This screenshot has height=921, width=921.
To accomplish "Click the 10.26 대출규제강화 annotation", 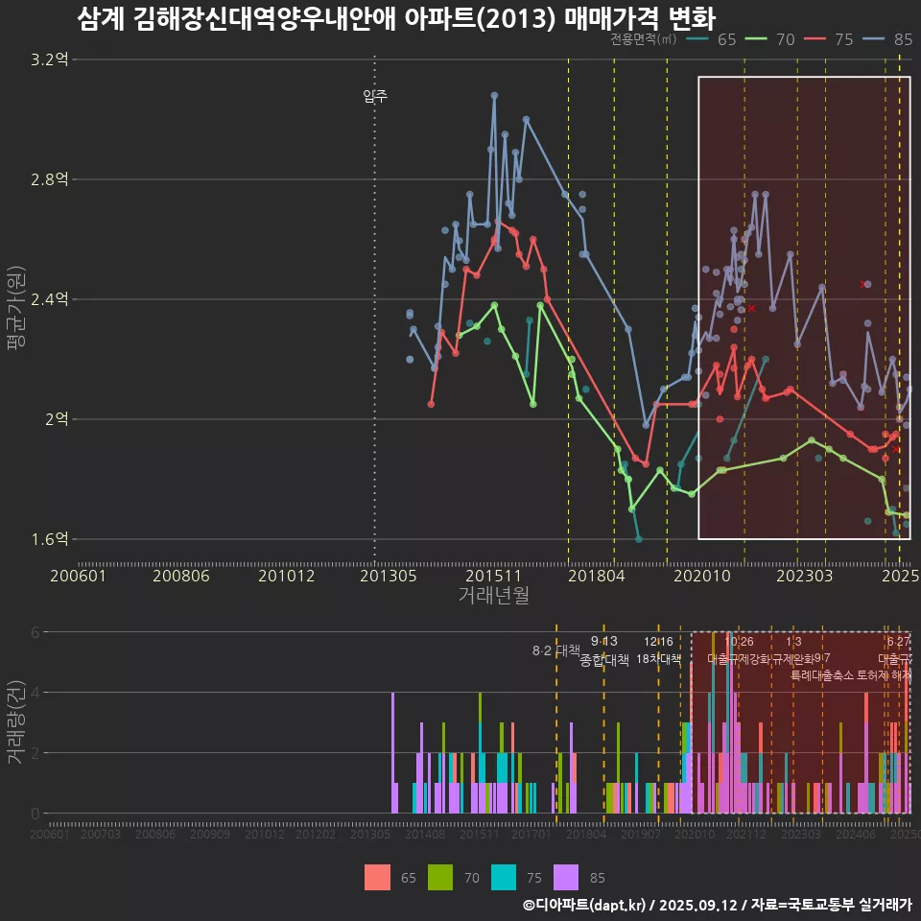I will [x=739, y=650].
